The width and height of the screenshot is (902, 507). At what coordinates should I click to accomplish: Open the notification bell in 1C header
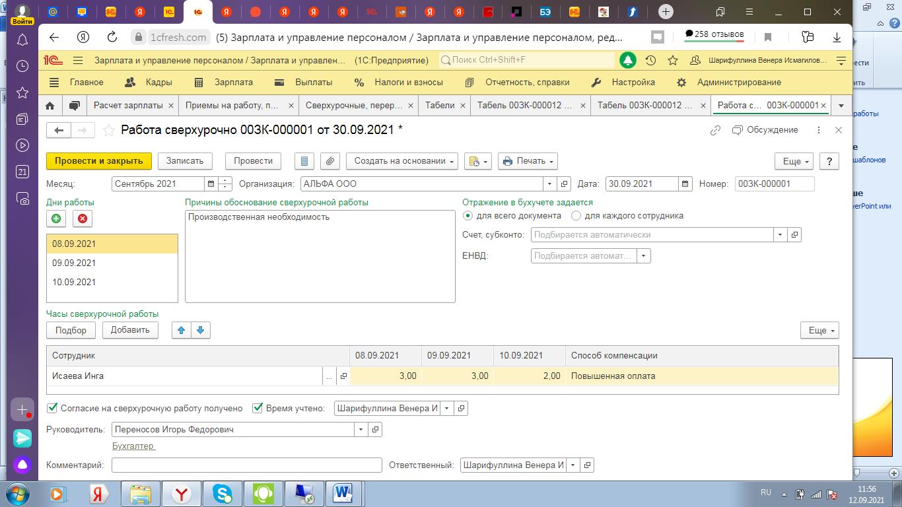(627, 60)
